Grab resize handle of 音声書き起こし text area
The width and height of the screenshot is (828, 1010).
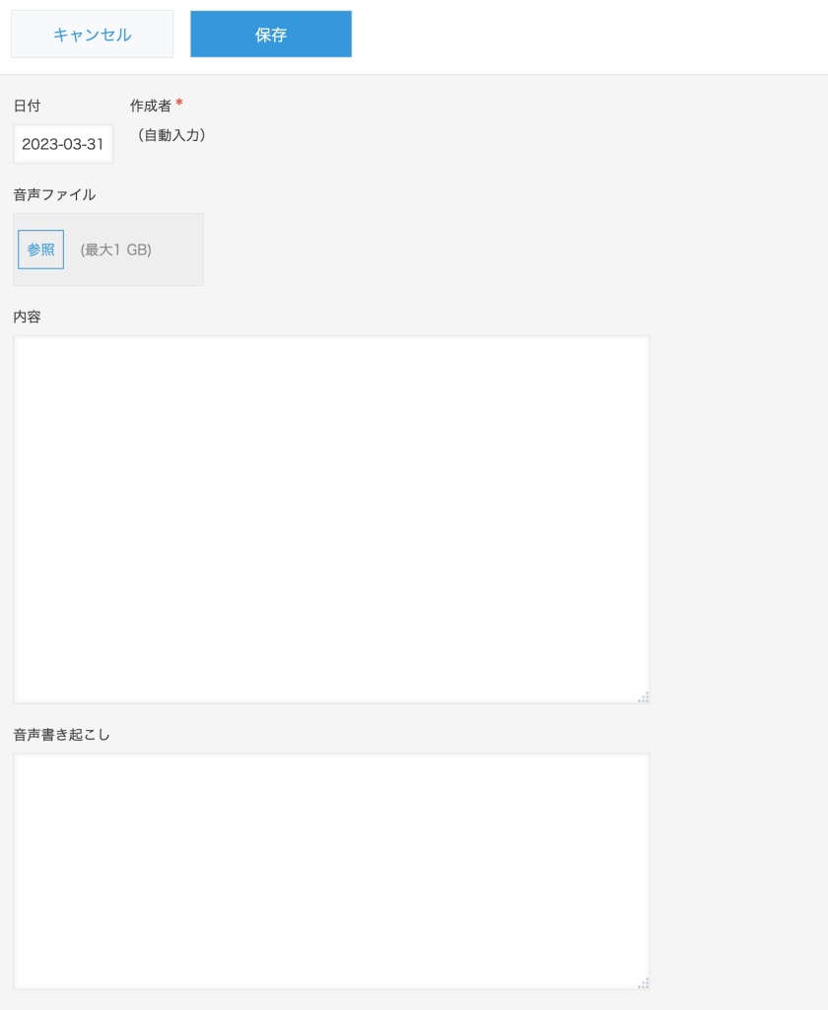click(644, 983)
